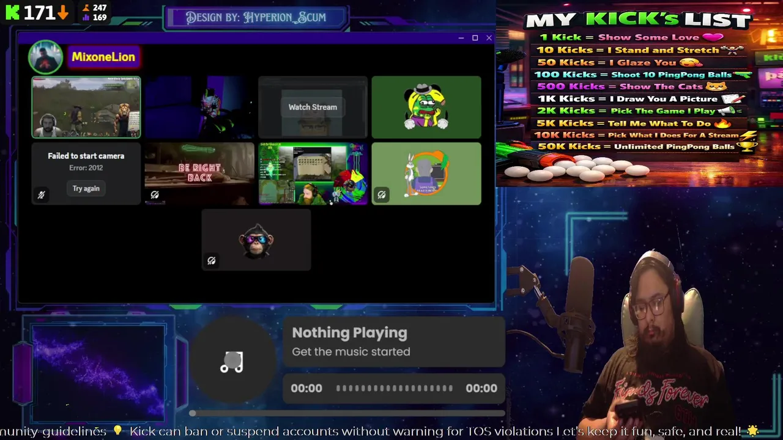This screenshot has width=783, height=440.
Task: Click the viewer count 171
Action: point(39,12)
